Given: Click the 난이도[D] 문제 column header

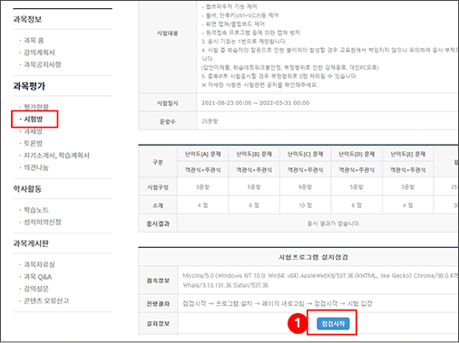Looking at the screenshot, I should coord(356,154).
